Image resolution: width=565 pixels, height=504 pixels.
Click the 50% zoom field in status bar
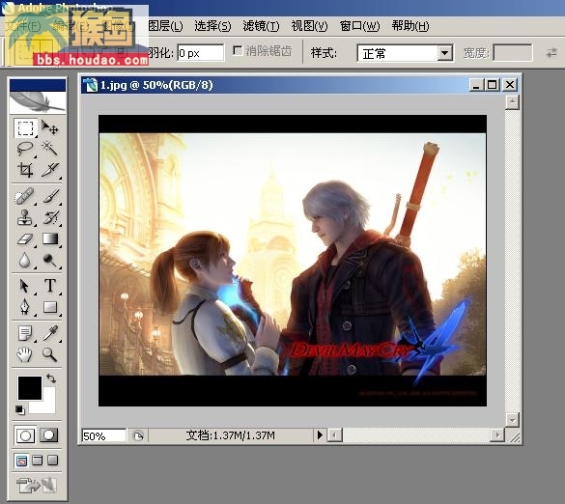point(103,435)
